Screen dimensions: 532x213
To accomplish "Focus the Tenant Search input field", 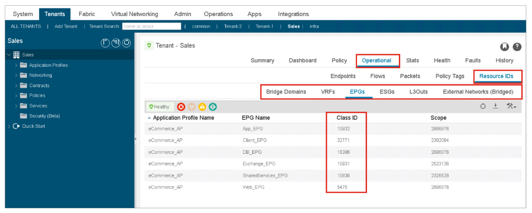I will (152, 26).
